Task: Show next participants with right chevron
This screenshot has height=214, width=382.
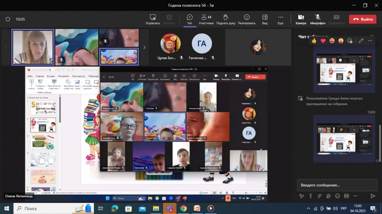Action: tap(144, 47)
